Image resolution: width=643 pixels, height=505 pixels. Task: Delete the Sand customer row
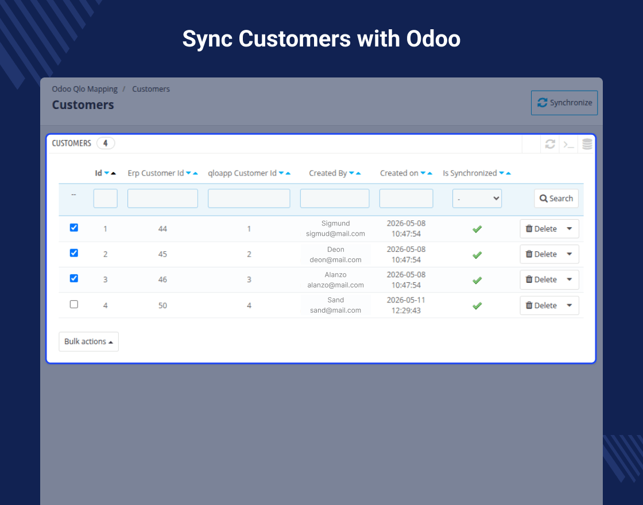click(541, 305)
